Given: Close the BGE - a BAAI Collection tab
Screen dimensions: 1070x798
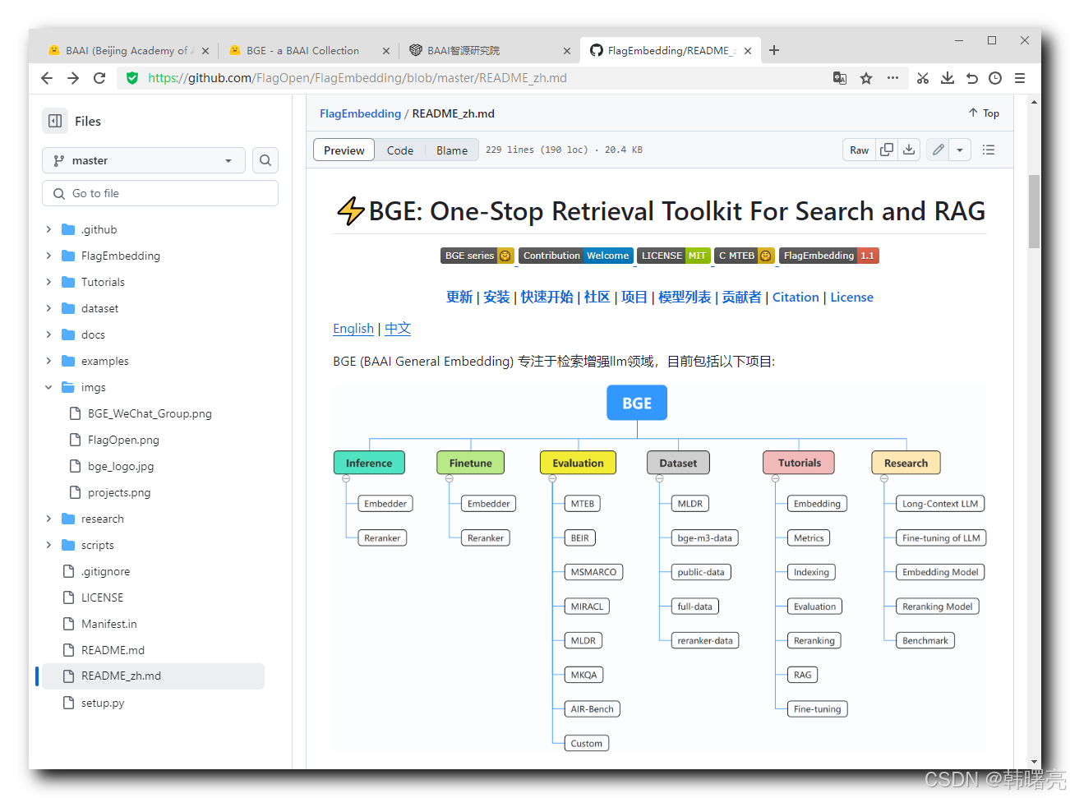Looking at the screenshot, I should coord(386,51).
